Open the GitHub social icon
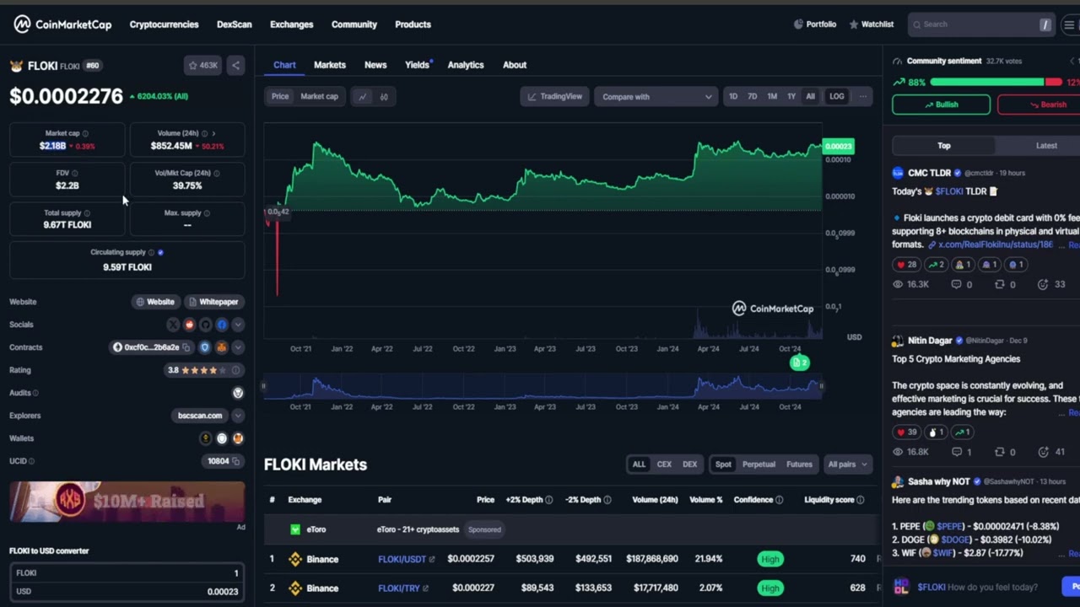 (205, 325)
